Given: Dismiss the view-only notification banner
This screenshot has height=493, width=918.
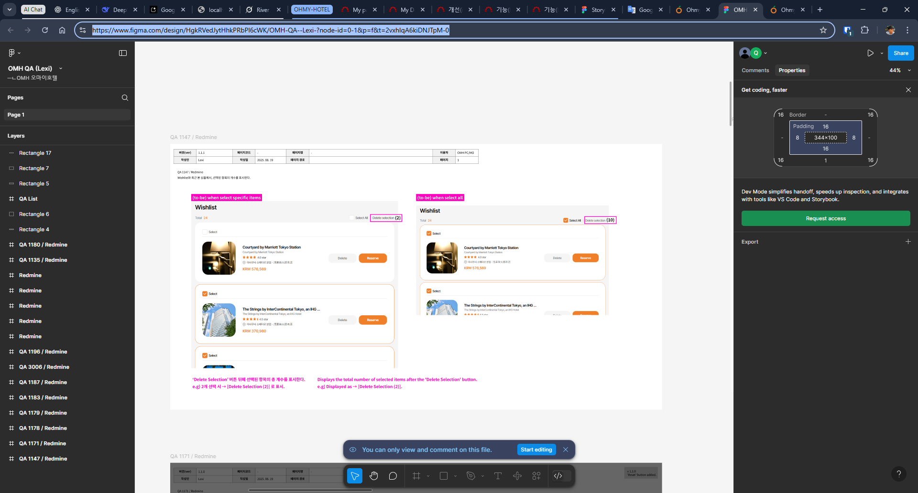Looking at the screenshot, I should 566,450.
